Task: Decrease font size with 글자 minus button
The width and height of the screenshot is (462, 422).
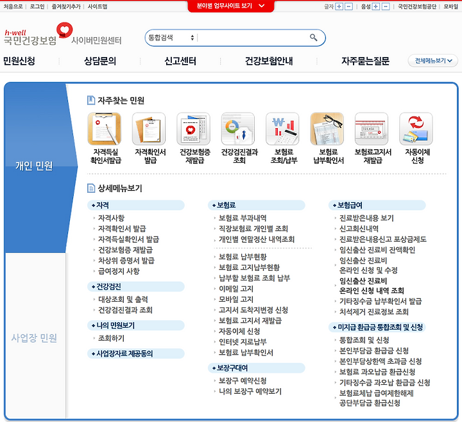Action: pyautogui.click(x=349, y=6)
